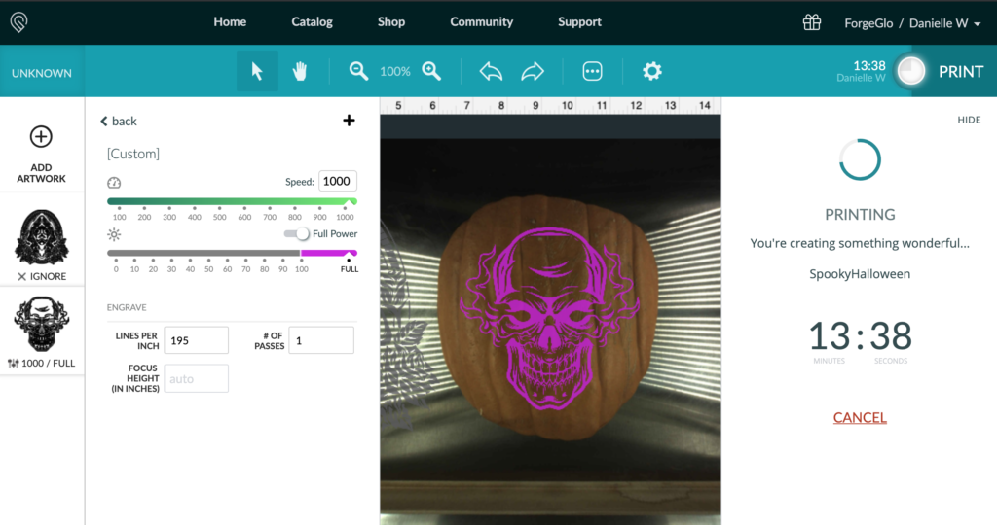
Task: Select the IGNORE skull artwork thumbnail
Action: click(42, 237)
